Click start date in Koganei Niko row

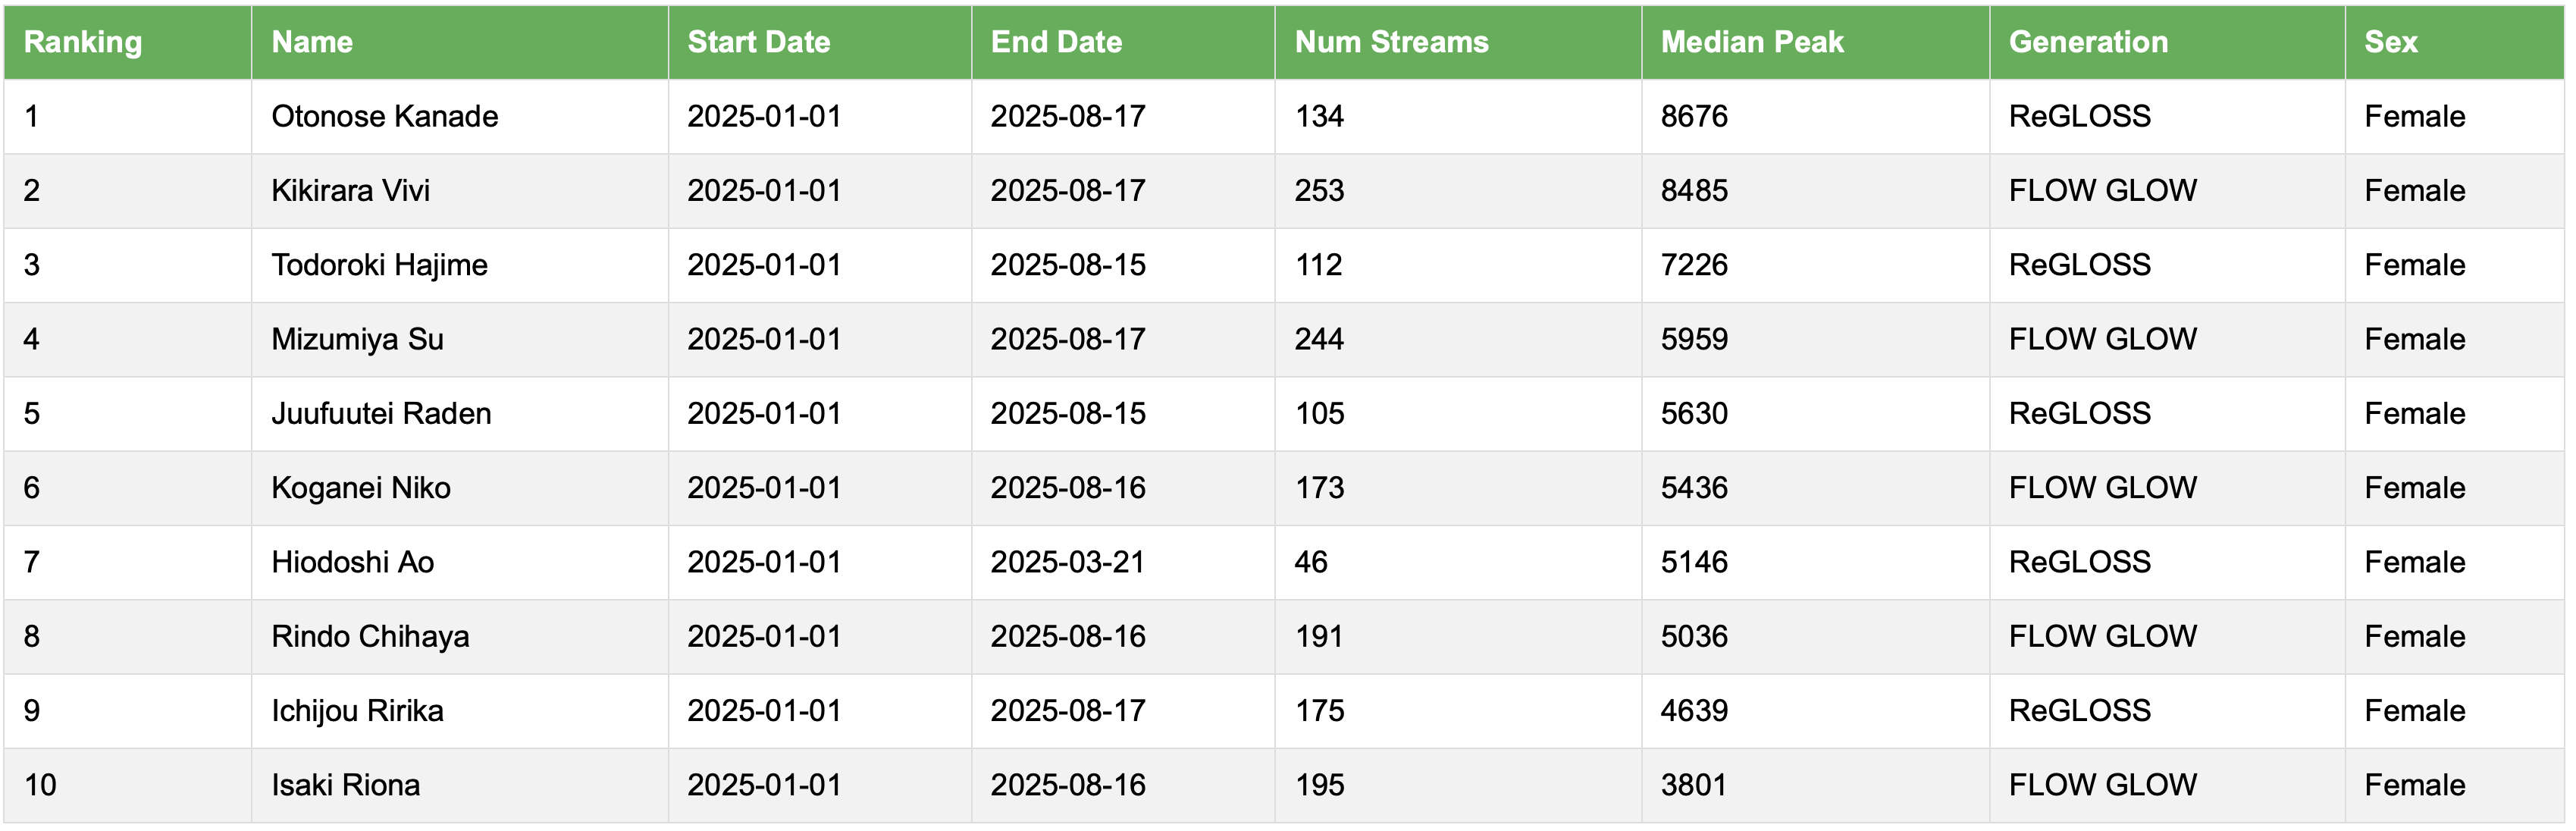764,488
